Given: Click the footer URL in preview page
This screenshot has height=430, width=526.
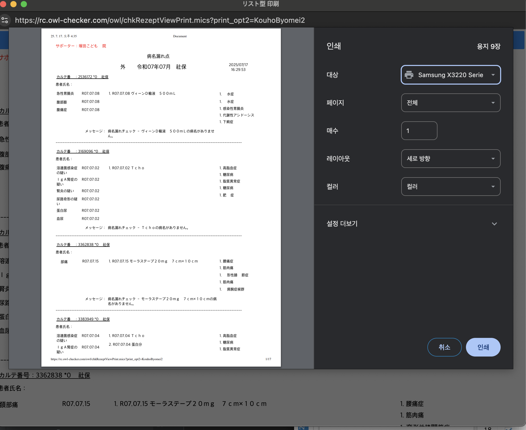Looking at the screenshot, I should click(107, 359).
